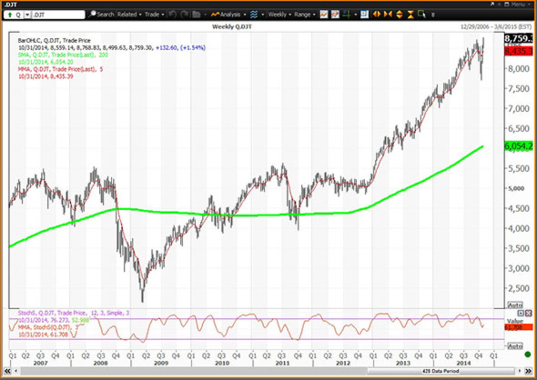Click the vertical compress hourglass icon
Screen dimensions: 537x380
coord(410,14)
